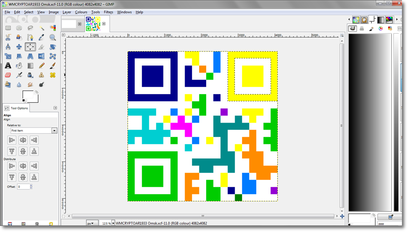Open the File menu
This screenshot has height=232, width=408.
click(7, 12)
